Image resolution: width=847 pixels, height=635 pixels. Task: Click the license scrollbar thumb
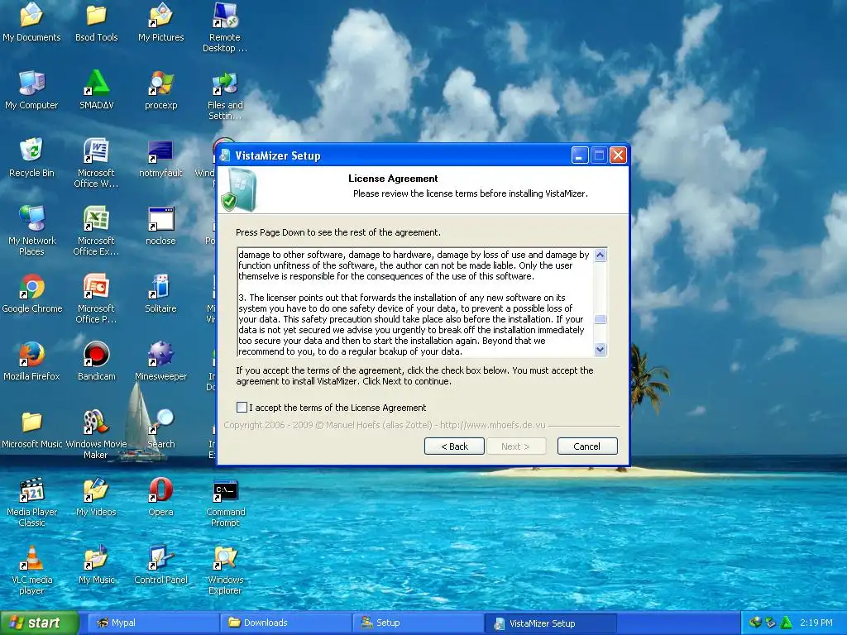coord(600,319)
